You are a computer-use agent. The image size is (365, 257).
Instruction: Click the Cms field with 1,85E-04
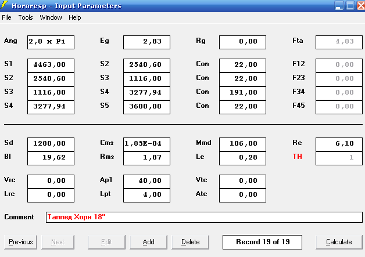[x=146, y=144]
